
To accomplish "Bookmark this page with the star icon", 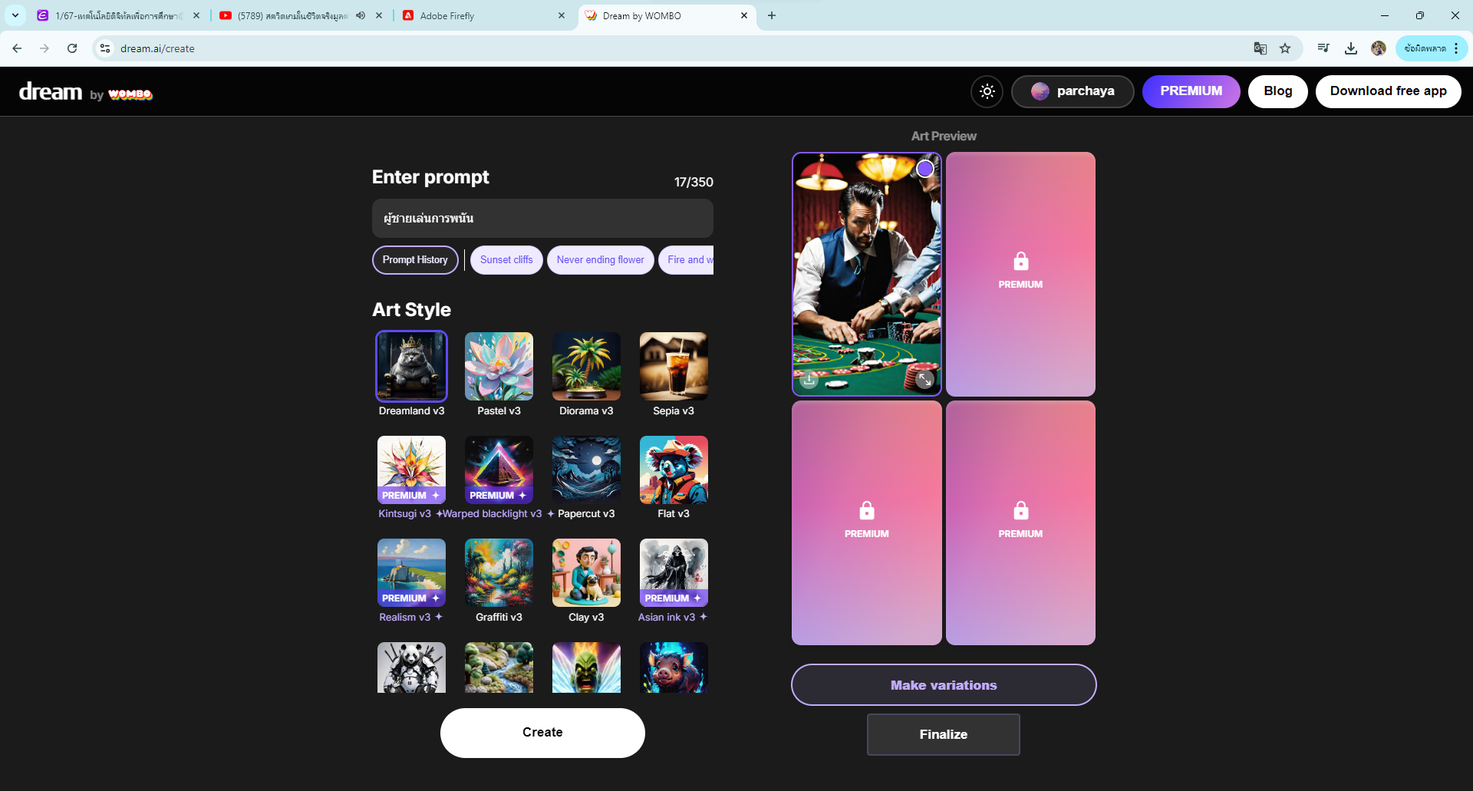I will (x=1285, y=48).
